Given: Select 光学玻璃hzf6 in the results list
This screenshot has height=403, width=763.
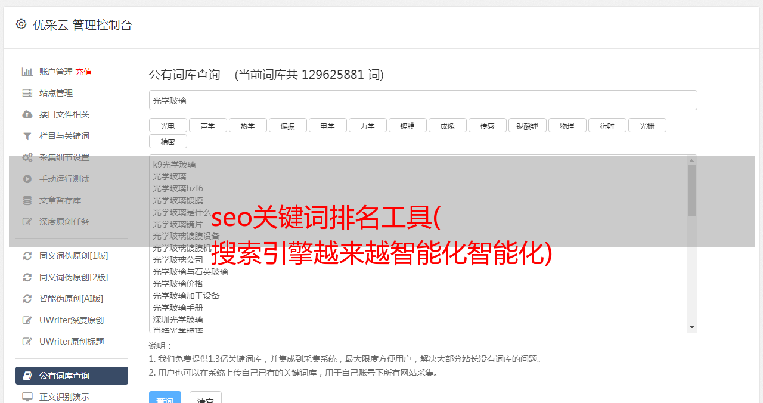Looking at the screenshot, I should [x=178, y=188].
